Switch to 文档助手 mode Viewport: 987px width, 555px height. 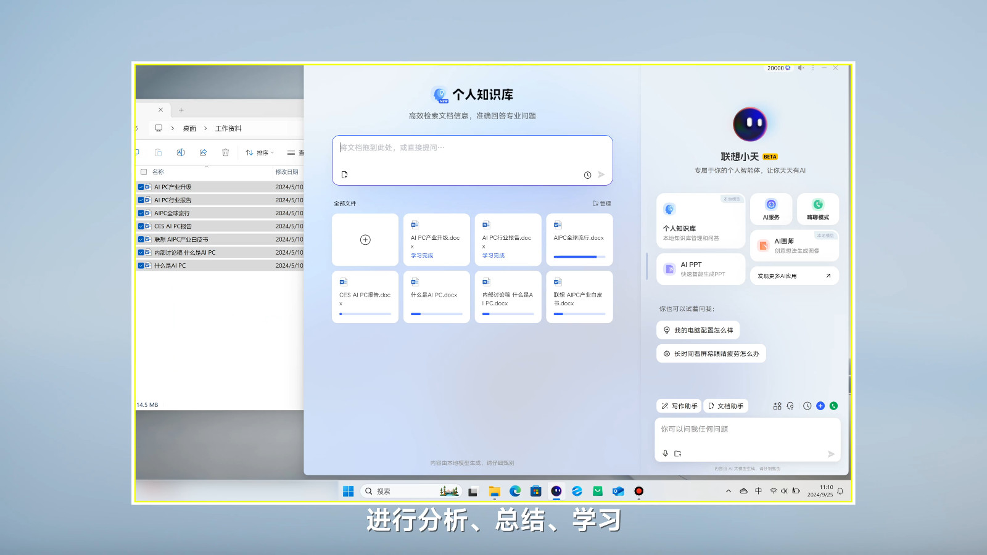coord(725,406)
